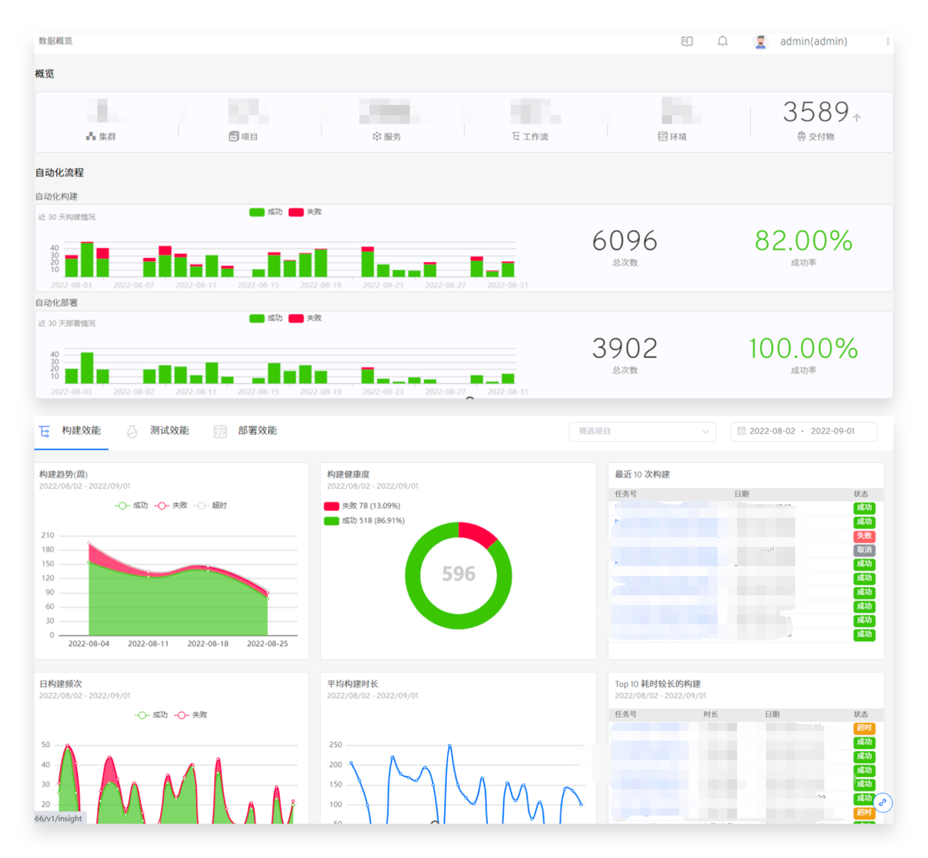Expand the 筛选项目 project filter dropdown

(x=642, y=431)
